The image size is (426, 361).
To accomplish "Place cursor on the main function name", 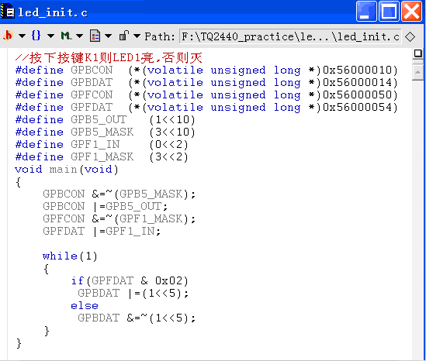I will (64, 169).
